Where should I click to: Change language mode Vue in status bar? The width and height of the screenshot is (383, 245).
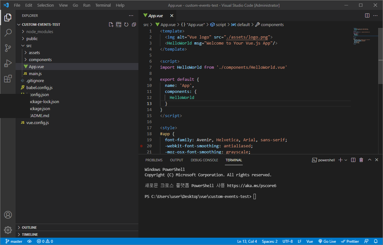click(x=310, y=241)
